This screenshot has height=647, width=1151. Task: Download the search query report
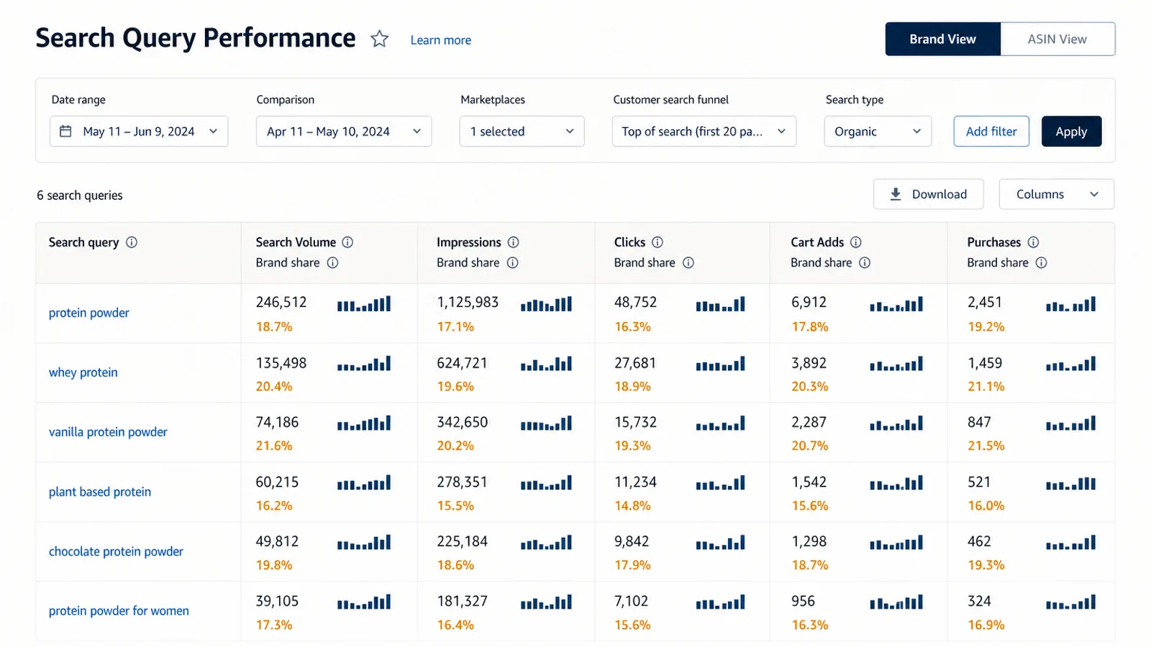[928, 194]
